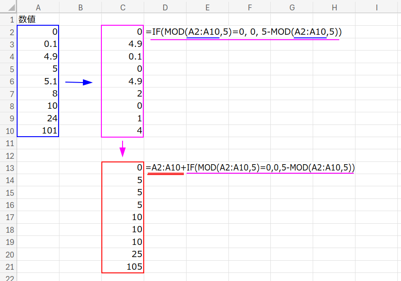401x281 pixels.
Task: Select row 1 header
Action: (x=8, y=19)
